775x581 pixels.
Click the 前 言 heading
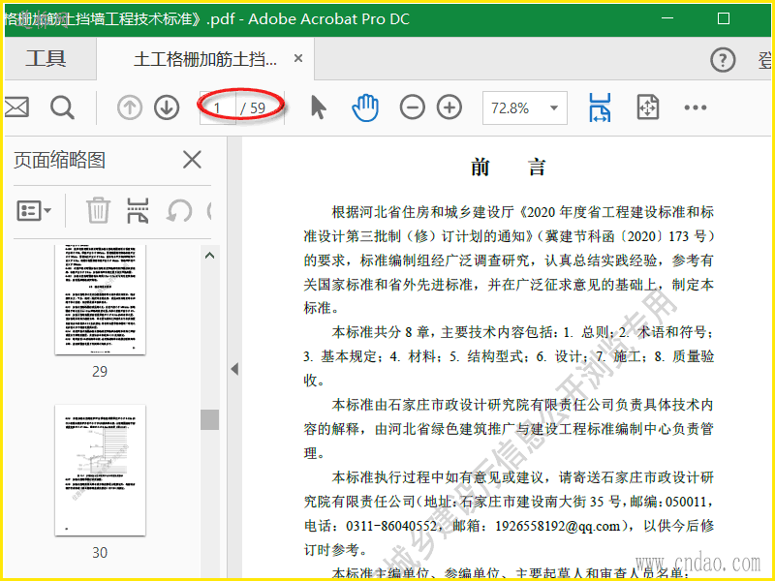tap(508, 167)
